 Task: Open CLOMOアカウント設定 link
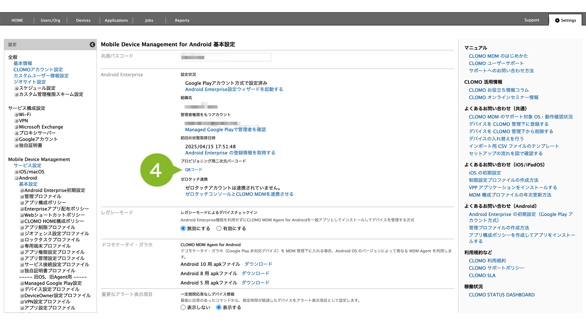tap(38, 70)
